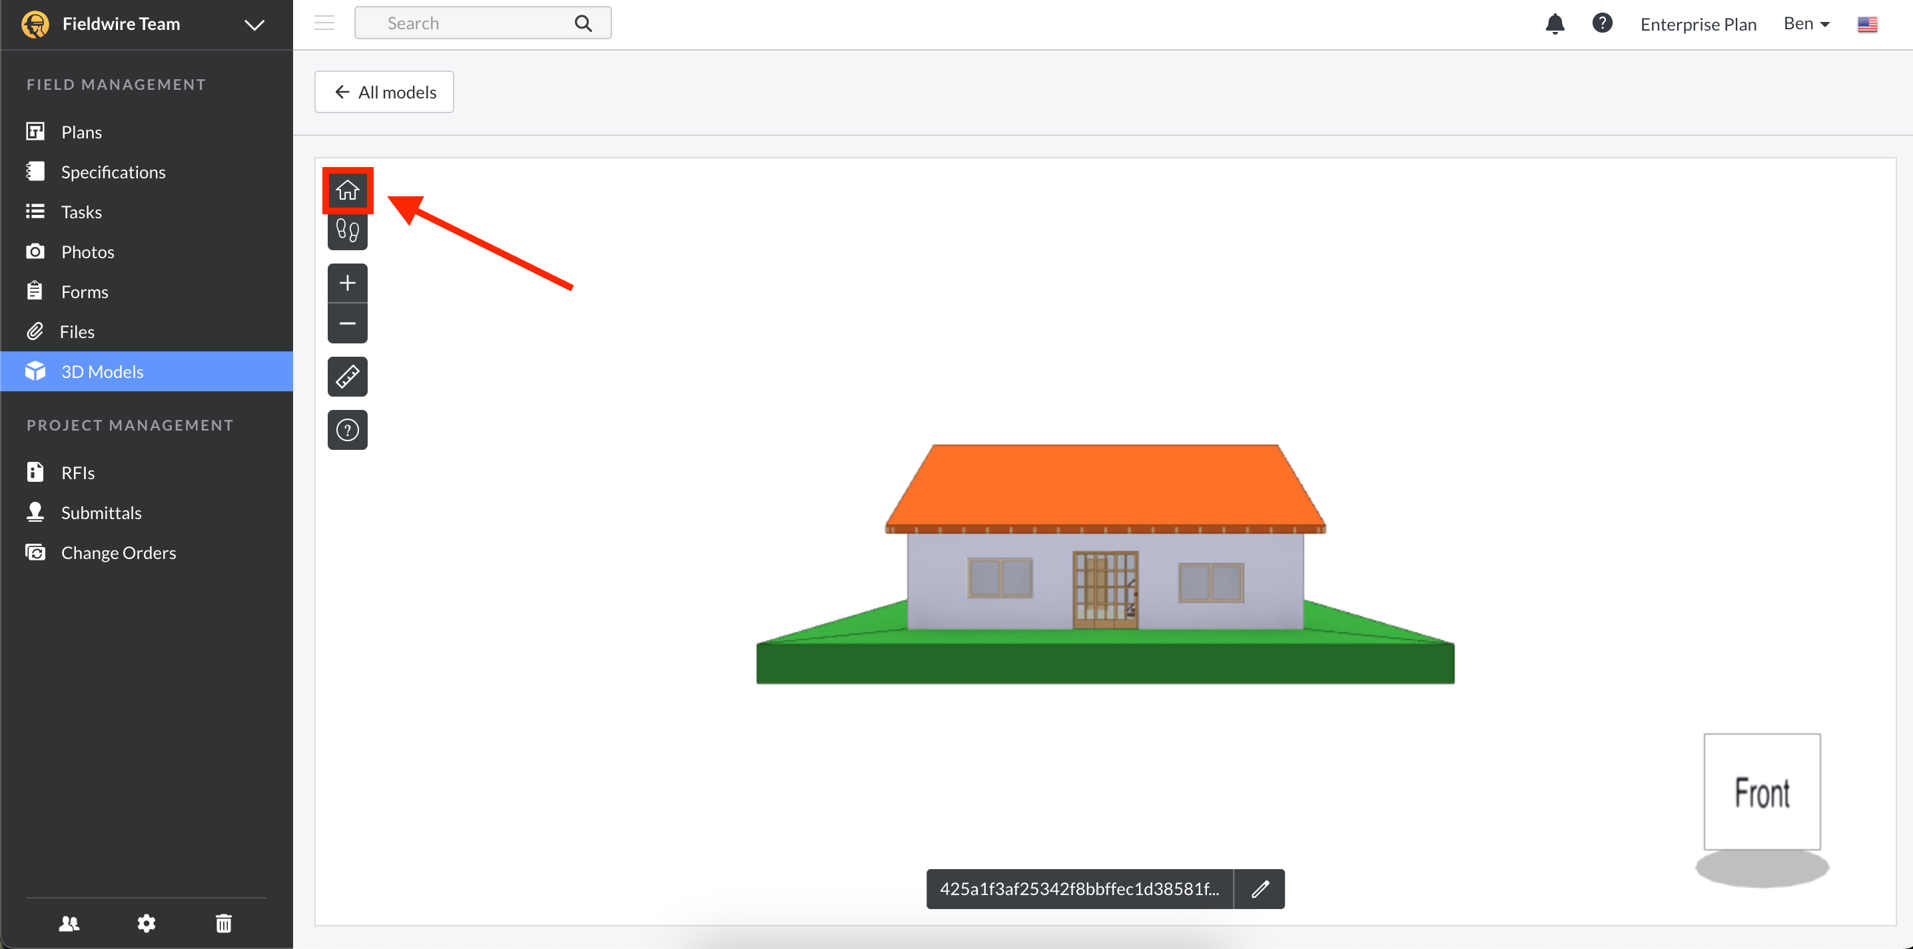The height and width of the screenshot is (949, 1913).
Task: Open the project trash icon
Action: (x=224, y=923)
